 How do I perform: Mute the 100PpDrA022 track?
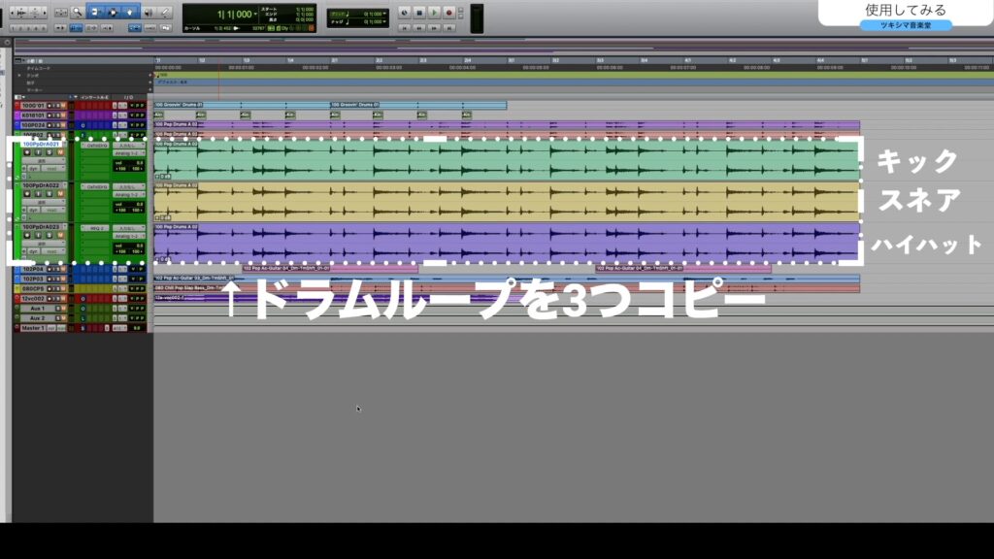pos(60,194)
